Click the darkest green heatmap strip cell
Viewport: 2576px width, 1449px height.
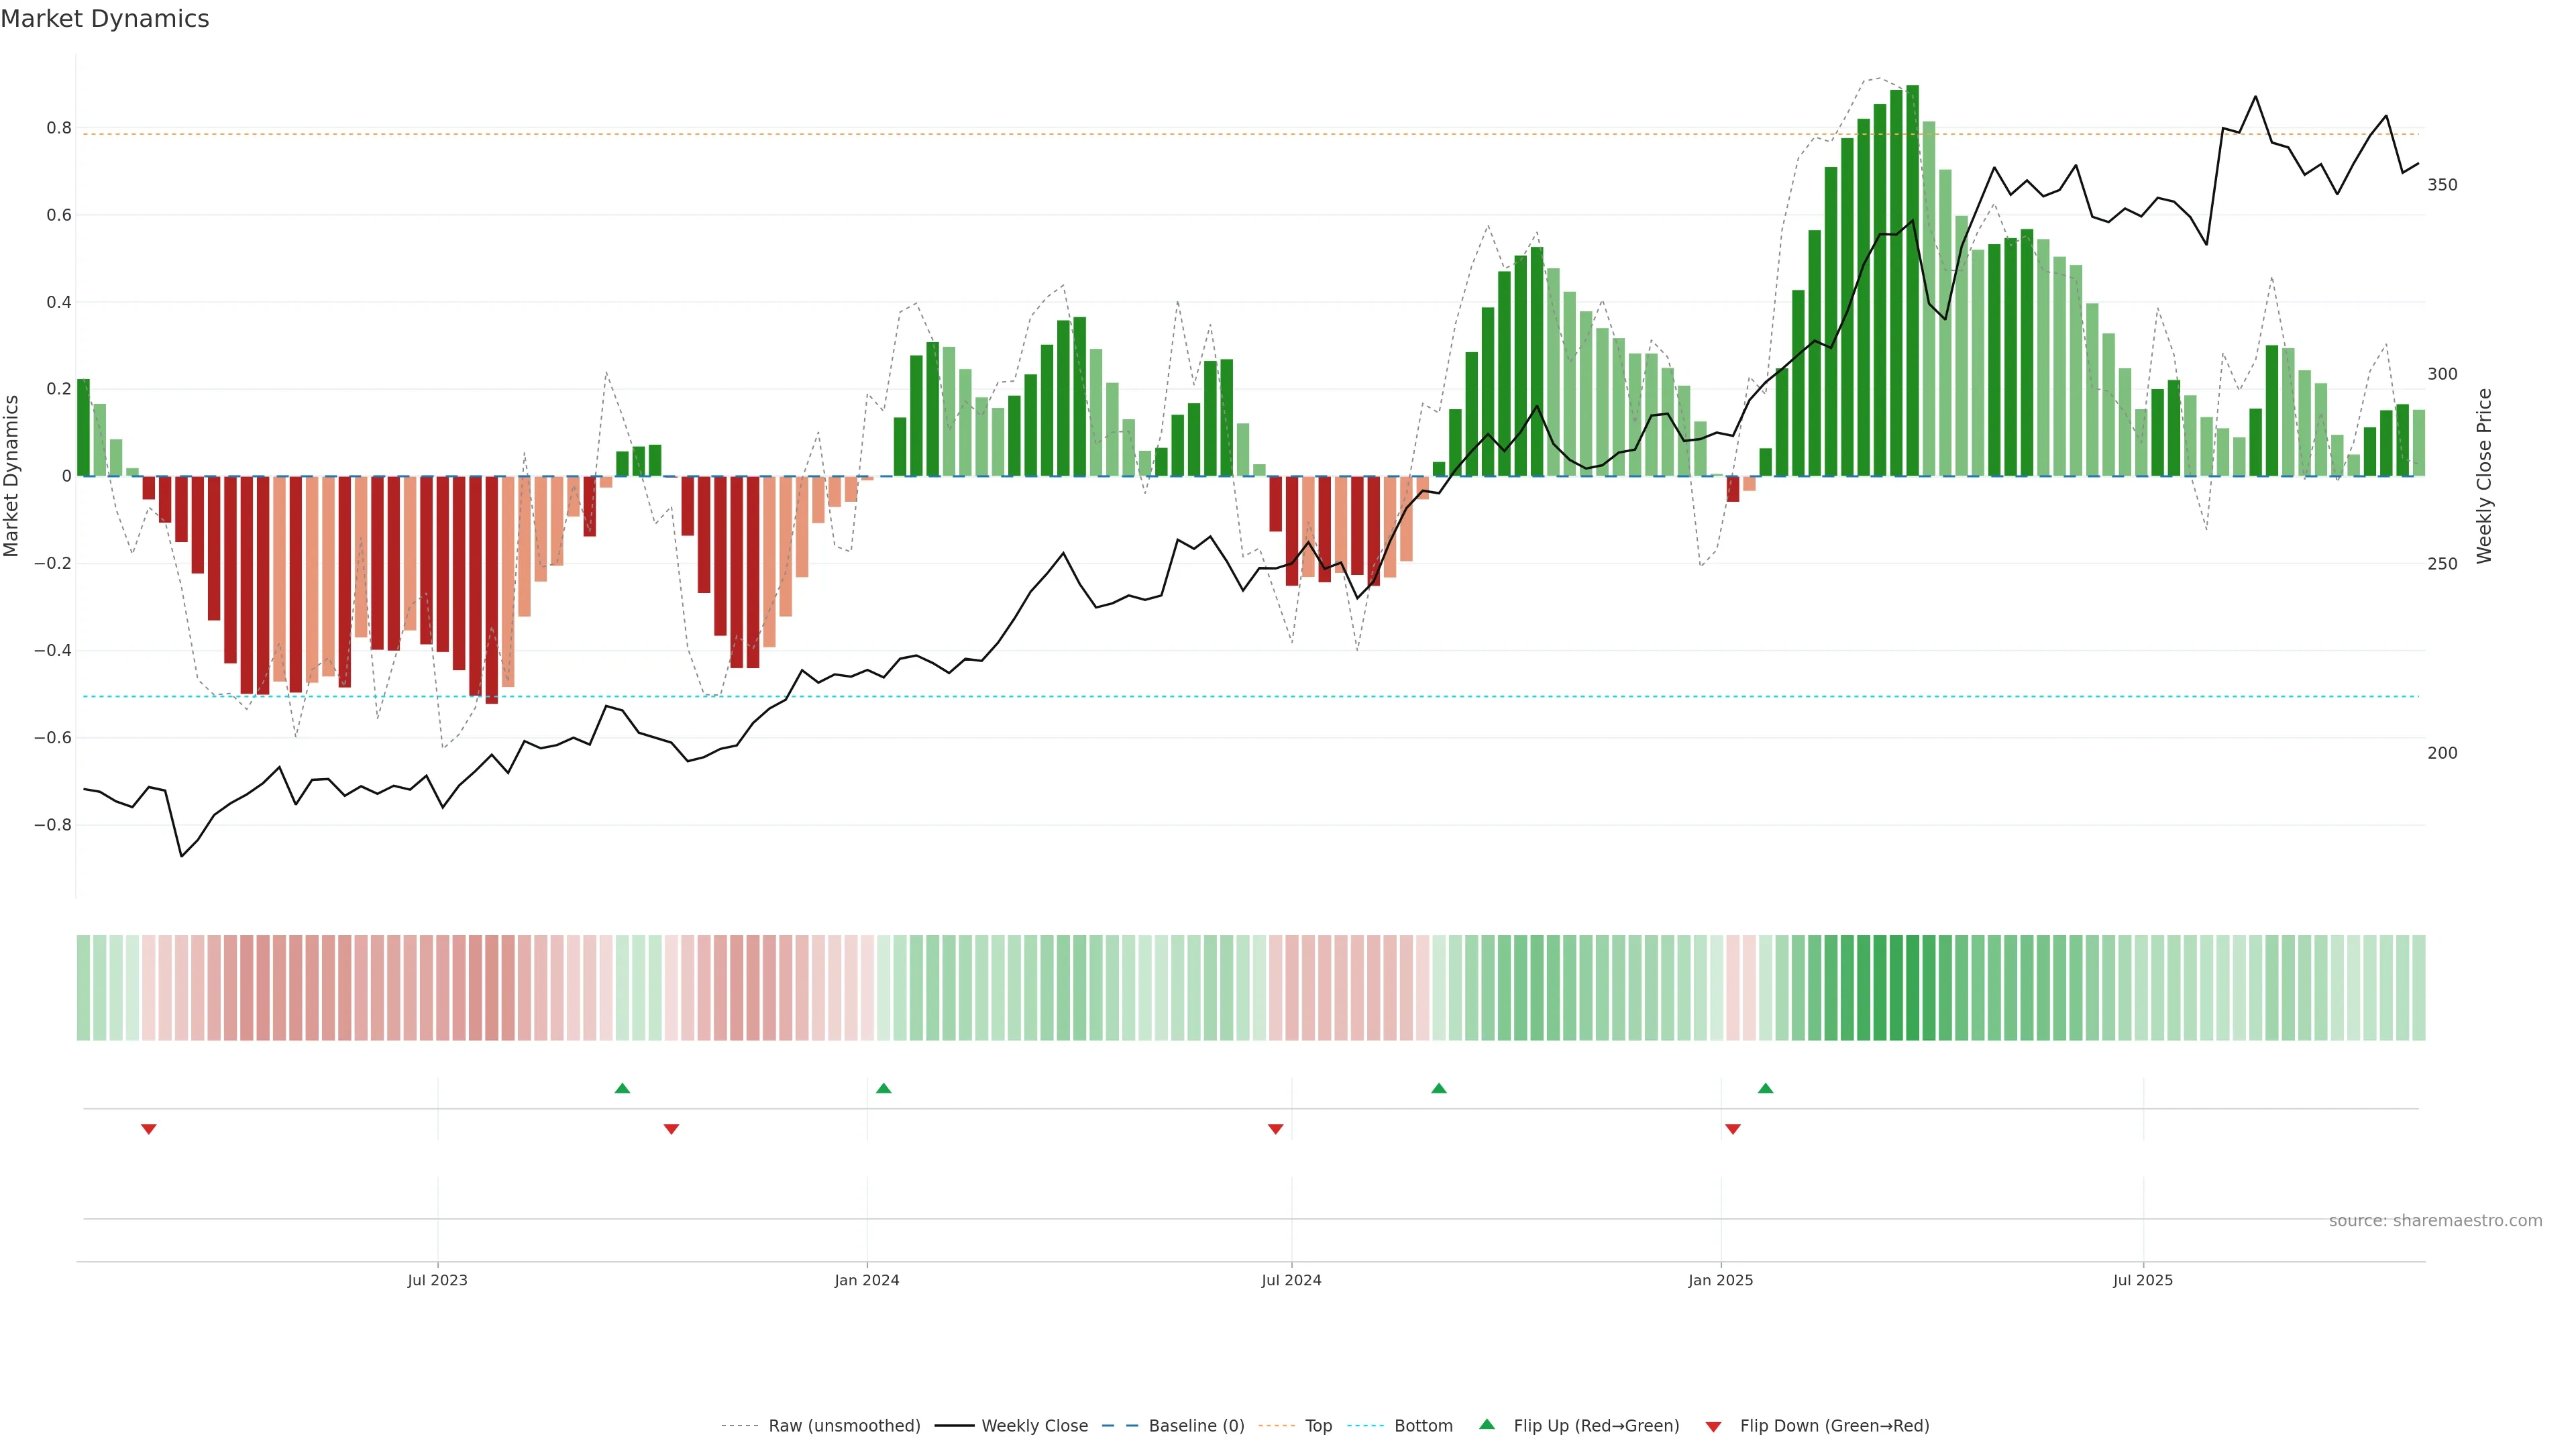(1912, 988)
